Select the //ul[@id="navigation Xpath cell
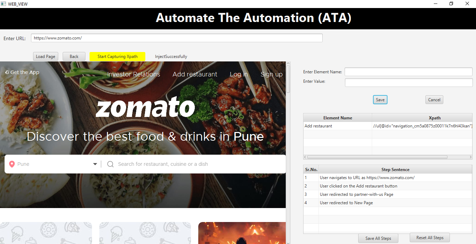476x244 pixels. pyautogui.click(x=422, y=126)
